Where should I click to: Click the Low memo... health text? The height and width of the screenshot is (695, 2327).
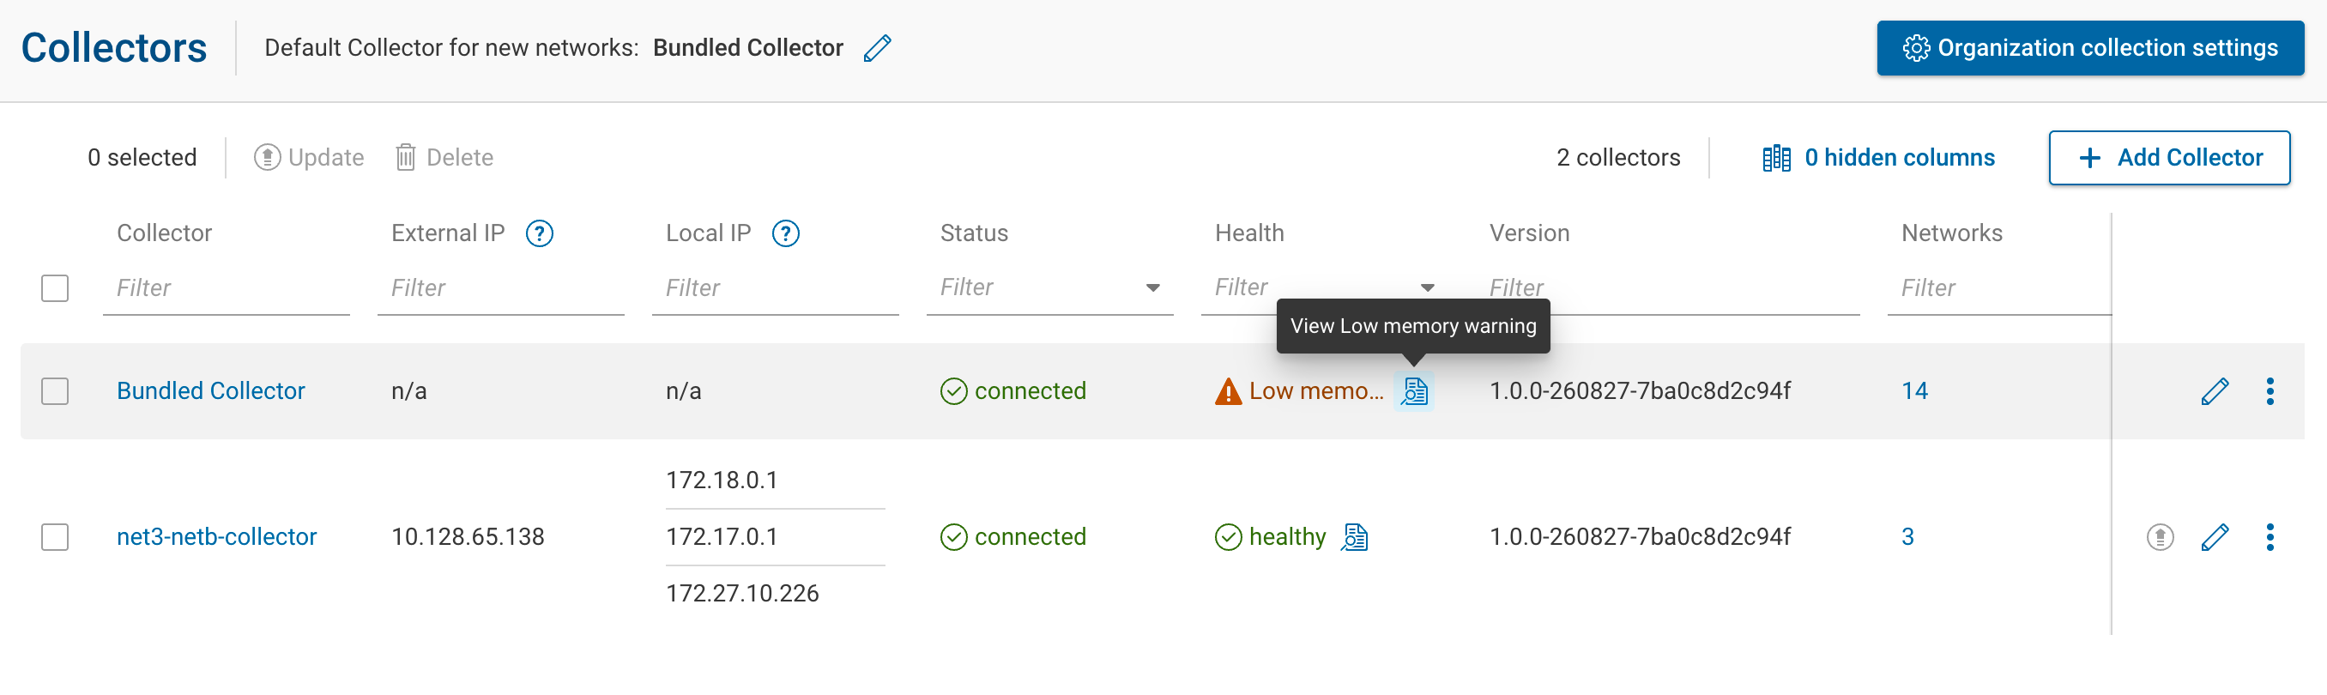1316,391
